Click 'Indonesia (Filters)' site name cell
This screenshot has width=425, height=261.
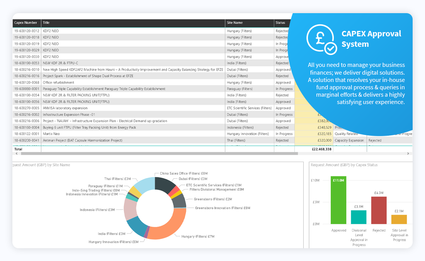240,128
